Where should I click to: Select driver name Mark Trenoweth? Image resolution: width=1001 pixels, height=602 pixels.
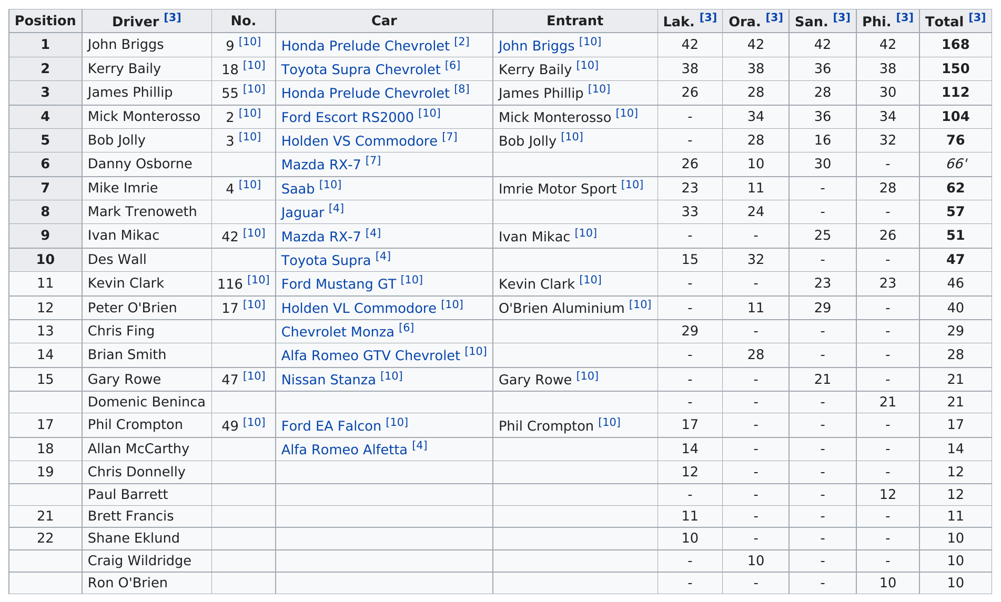[142, 212]
